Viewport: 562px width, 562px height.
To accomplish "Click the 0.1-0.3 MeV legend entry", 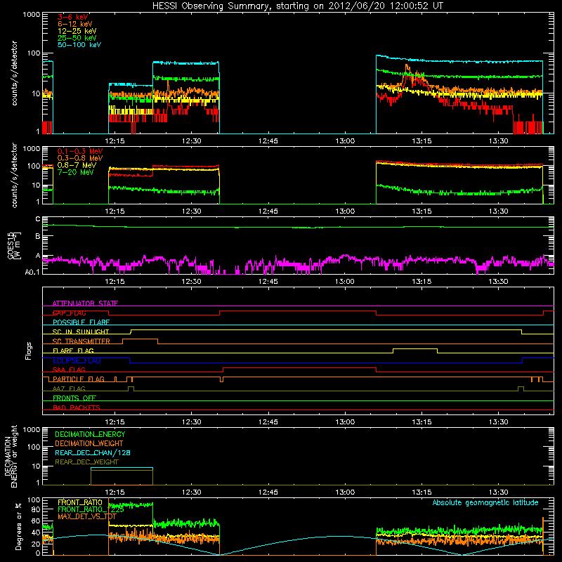I will (80, 151).
